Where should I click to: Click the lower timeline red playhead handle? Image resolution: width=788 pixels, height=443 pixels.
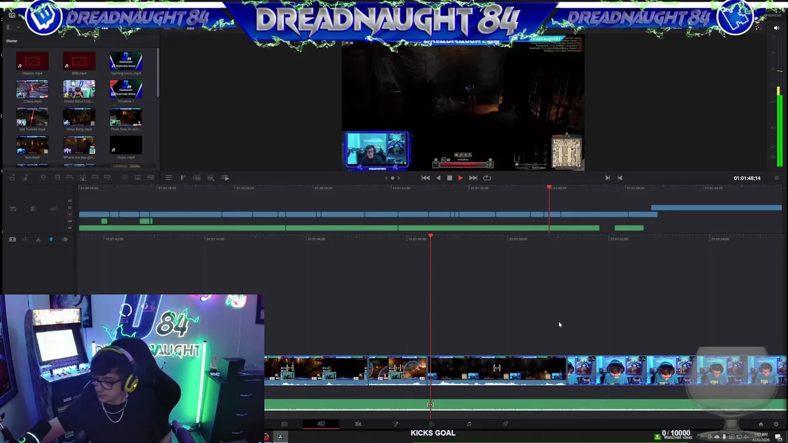point(430,236)
